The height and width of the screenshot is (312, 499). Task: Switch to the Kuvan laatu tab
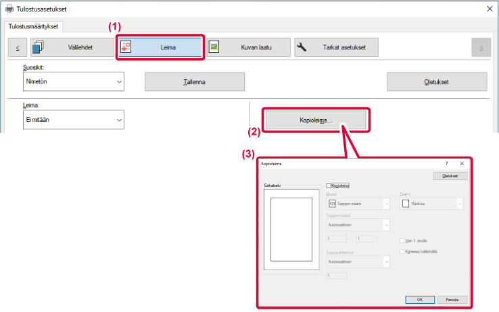[x=248, y=47]
